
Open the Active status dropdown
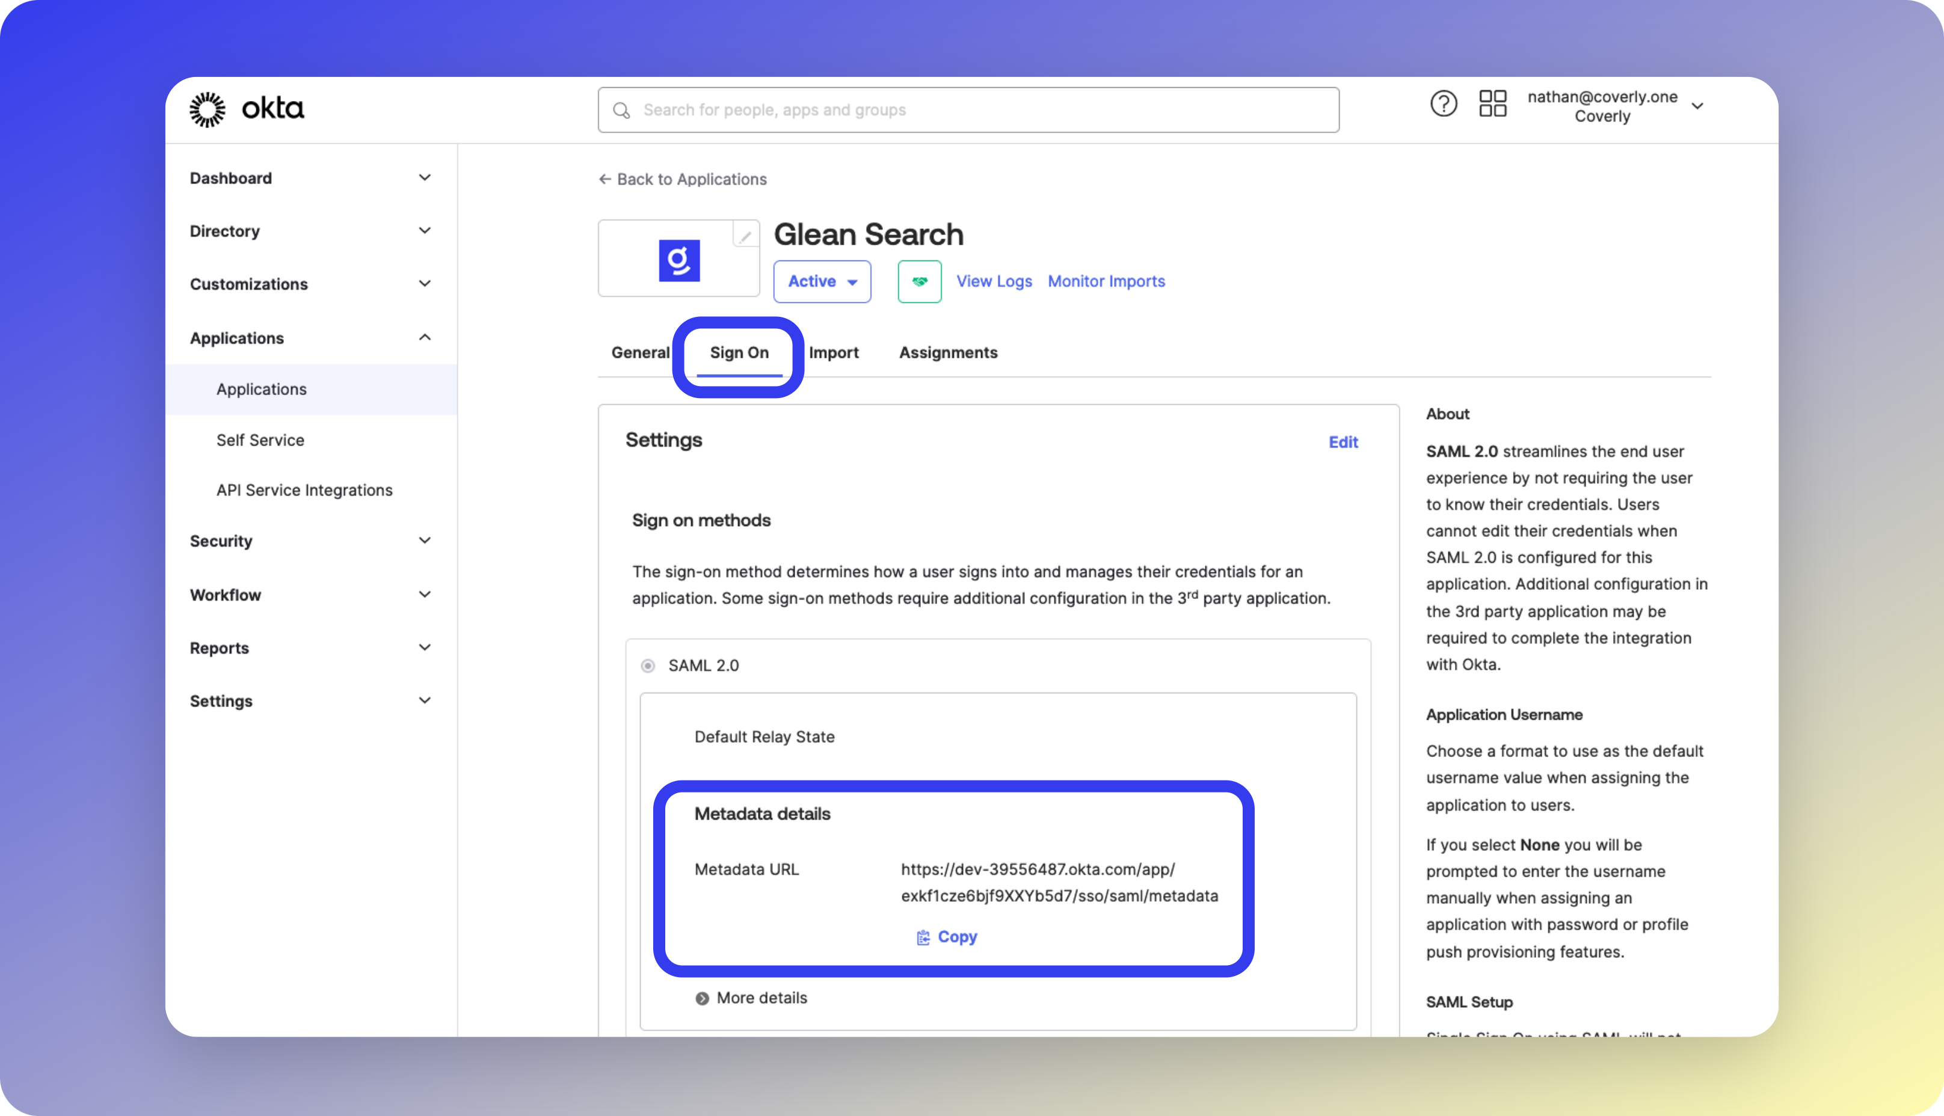click(x=822, y=281)
